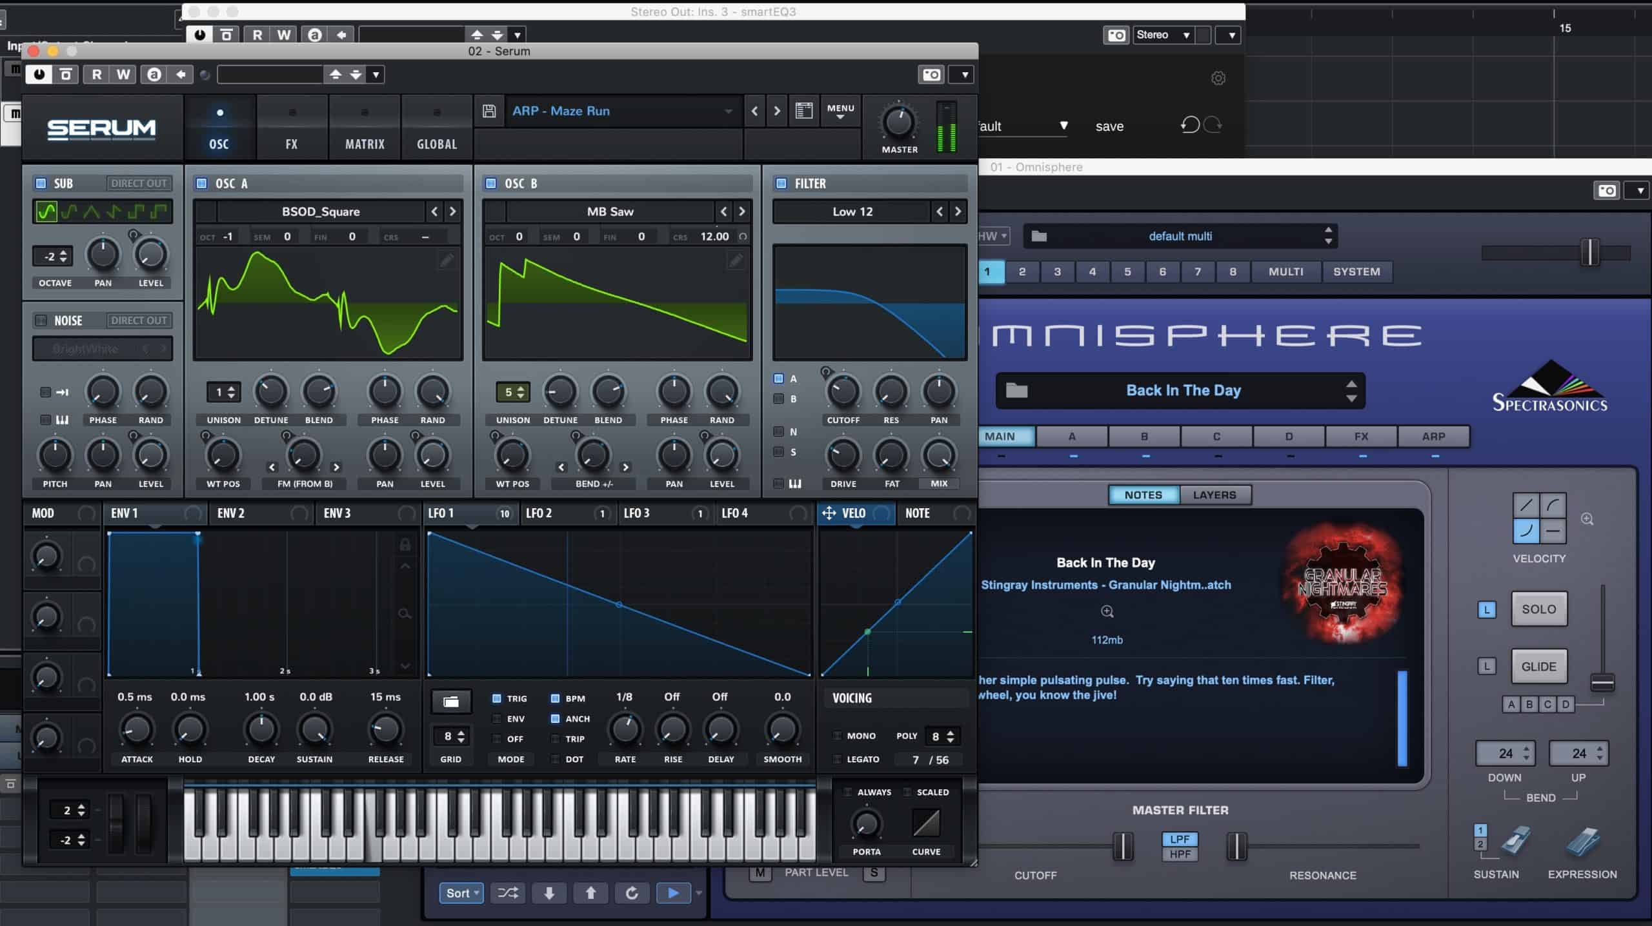Change OSC B unison voices stepper

[513, 391]
